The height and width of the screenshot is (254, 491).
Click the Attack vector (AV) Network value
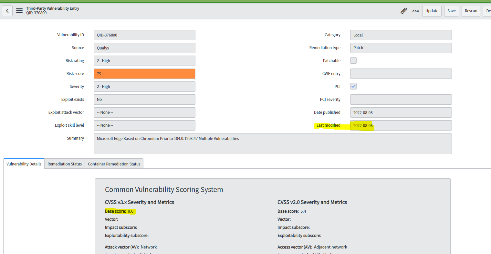(149, 247)
